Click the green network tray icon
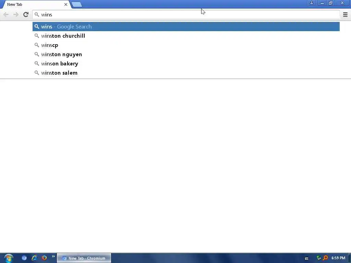The width and height of the screenshot is (351, 263). pyautogui.click(x=319, y=258)
